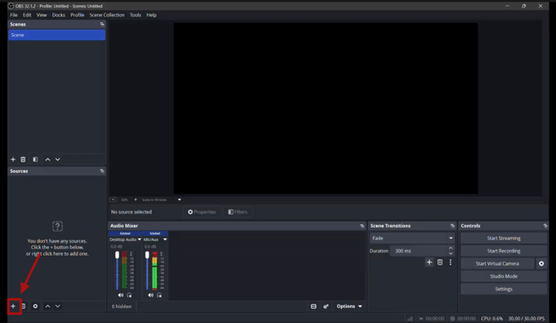The width and height of the screenshot is (556, 323).
Task: Move source up with the arrow icon
Action: tap(47, 306)
